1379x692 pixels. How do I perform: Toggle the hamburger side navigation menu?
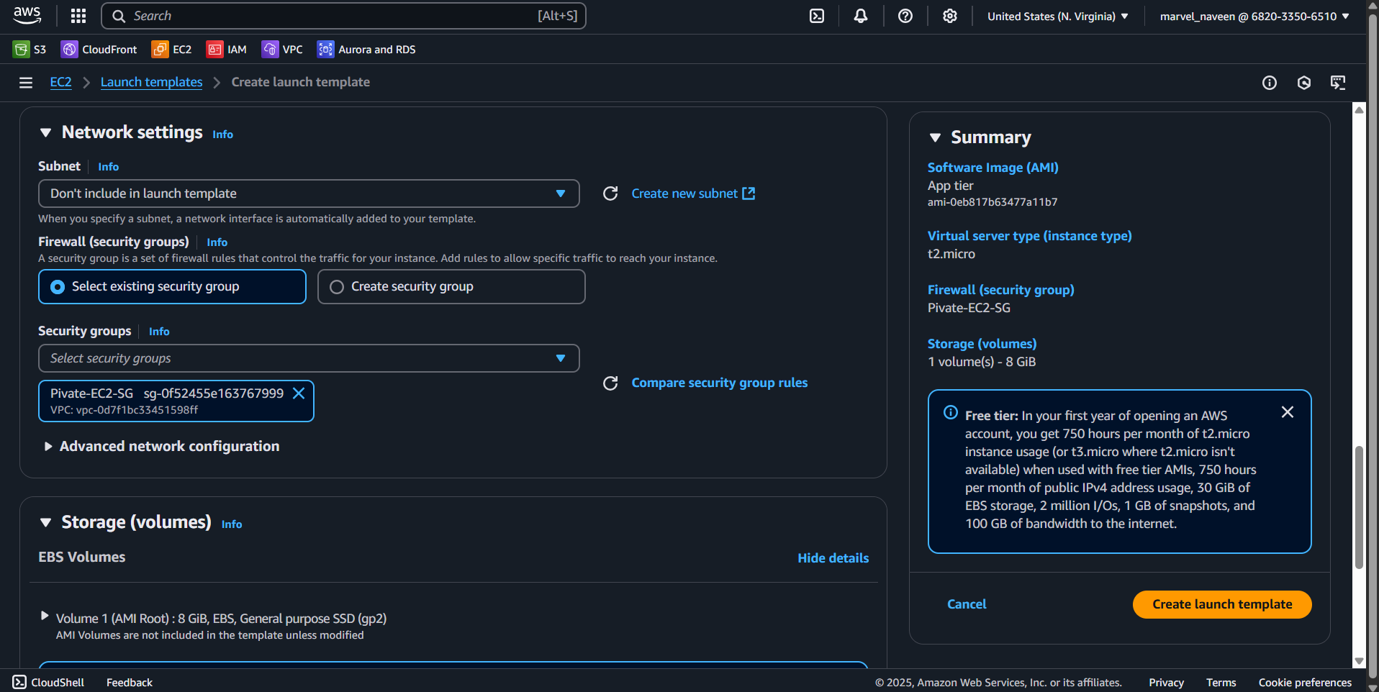(x=26, y=83)
